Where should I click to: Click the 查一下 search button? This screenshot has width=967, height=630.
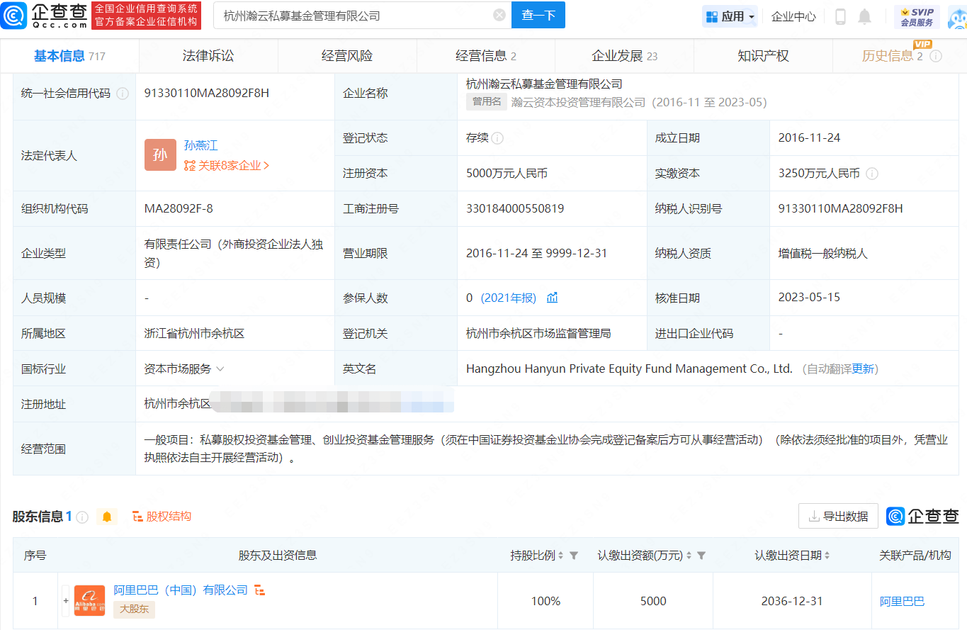pos(538,15)
